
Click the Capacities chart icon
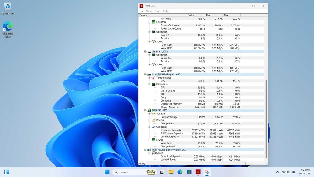pyautogui.click(x=154, y=127)
